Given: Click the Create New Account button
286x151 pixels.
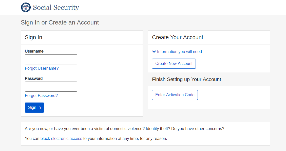Looking at the screenshot, I should point(174,64).
